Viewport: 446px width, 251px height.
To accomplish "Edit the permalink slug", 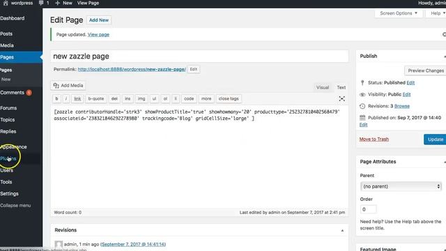I will pyautogui.click(x=194, y=69).
